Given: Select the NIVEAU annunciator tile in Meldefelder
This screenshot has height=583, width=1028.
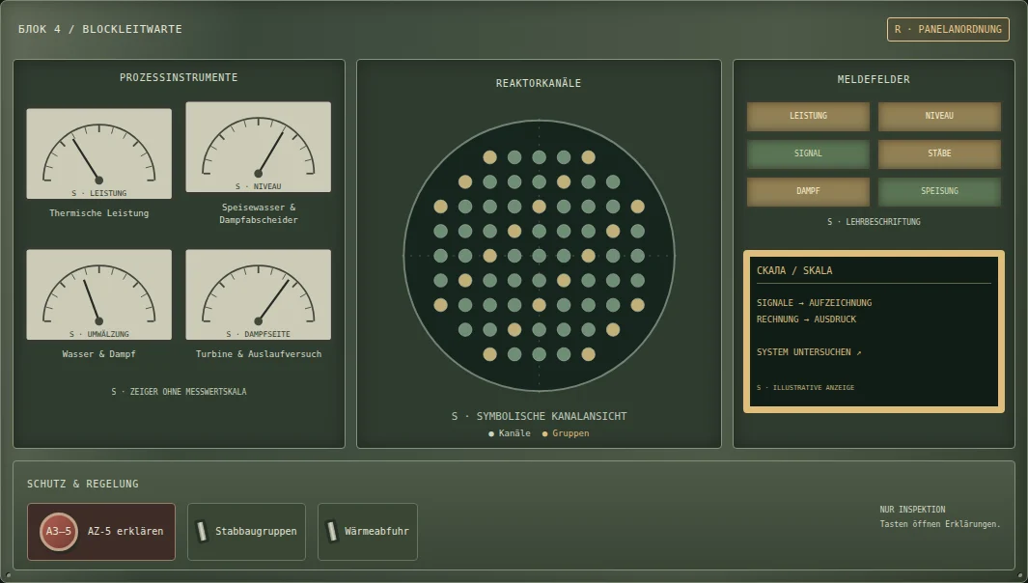Looking at the screenshot, I should click(939, 116).
